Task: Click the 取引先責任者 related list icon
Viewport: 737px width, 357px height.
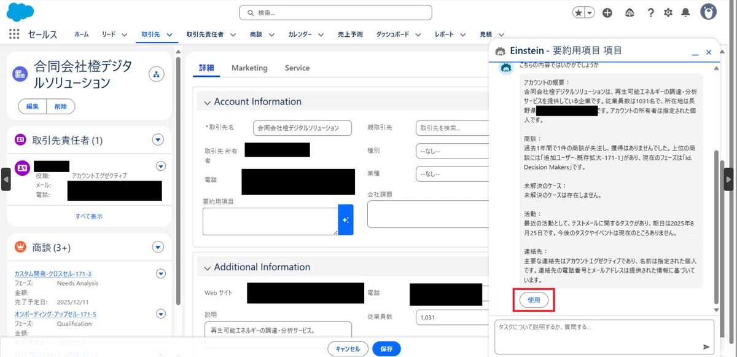Action: pyautogui.click(x=20, y=140)
